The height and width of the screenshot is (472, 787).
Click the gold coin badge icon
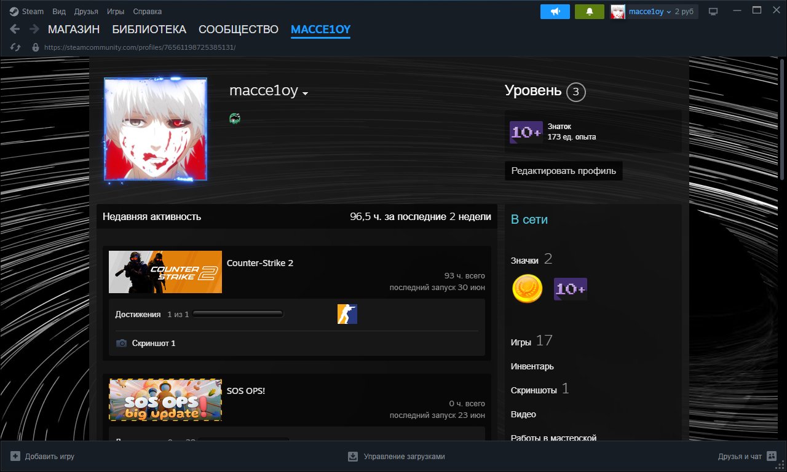pyautogui.click(x=528, y=289)
